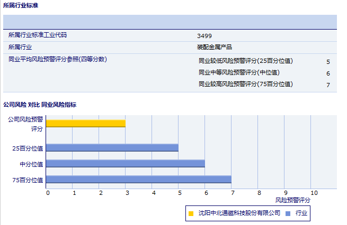Click the yellow 公司风险预警评分 bar
347x225 pixels.
tap(86, 124)
